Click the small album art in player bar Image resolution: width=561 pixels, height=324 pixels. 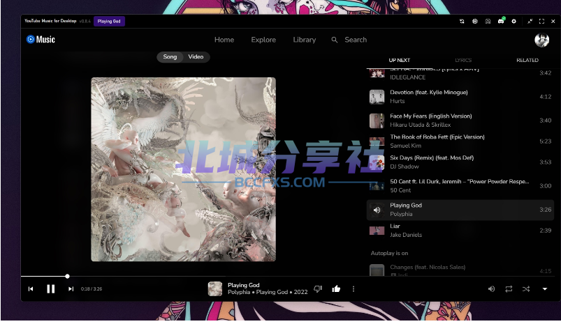click(x=215, y=289)
